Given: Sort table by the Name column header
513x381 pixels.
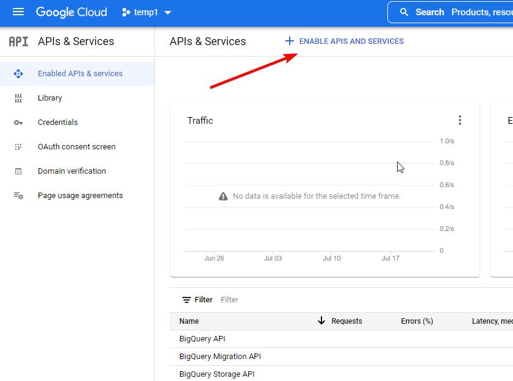Looking at the screenshot, I should (x=189, y=321).
